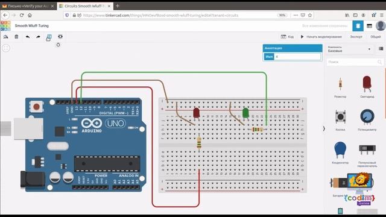Screen dimensions: 386x217
Task: Select the vertical resistor on breadboard
Action: click(x=199, y=143)
